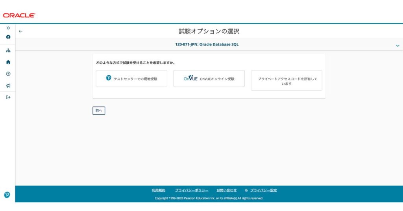Image resolution: width=403 pixels, height=211 pixels.
Task: Open the 利用規約 footer link
Action: tap(159, 190)
